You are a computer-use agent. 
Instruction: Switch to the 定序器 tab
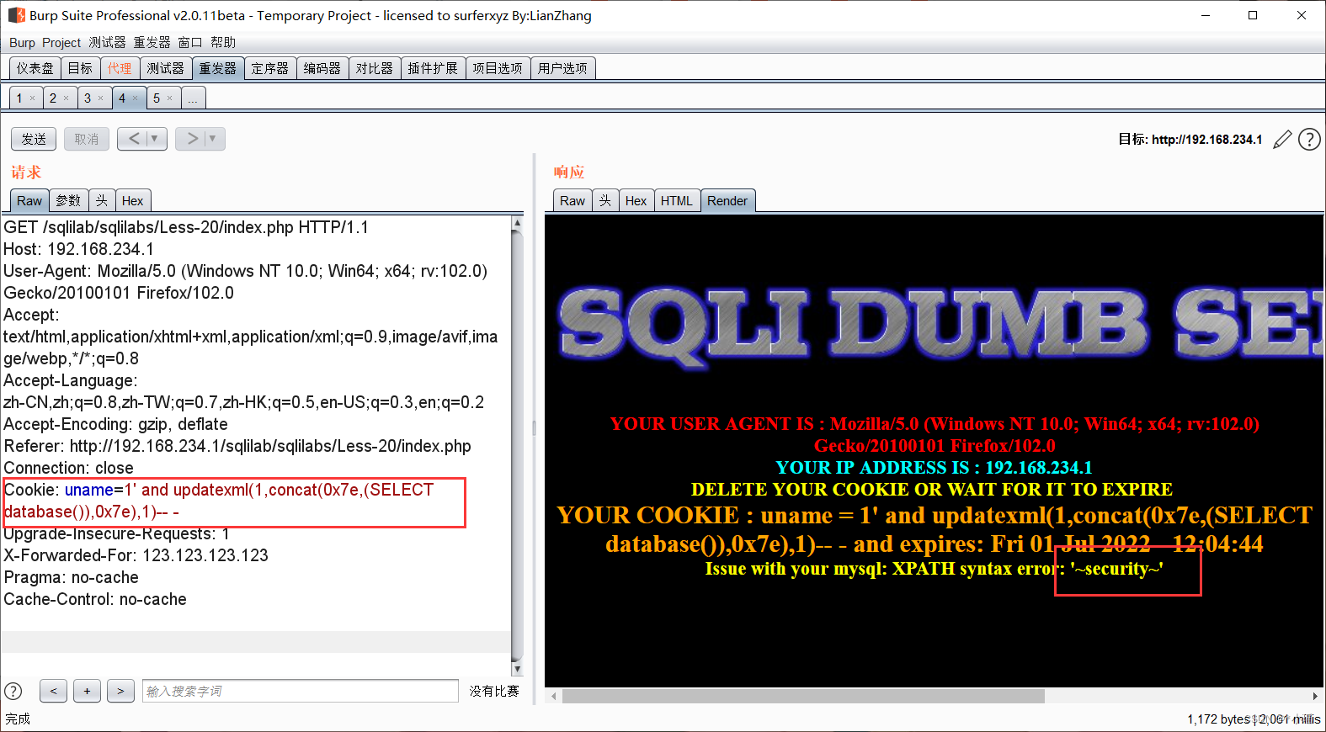(269, 68)
